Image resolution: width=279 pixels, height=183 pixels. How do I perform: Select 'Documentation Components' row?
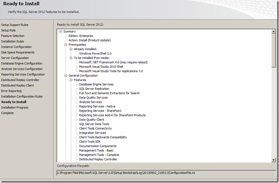97,146
